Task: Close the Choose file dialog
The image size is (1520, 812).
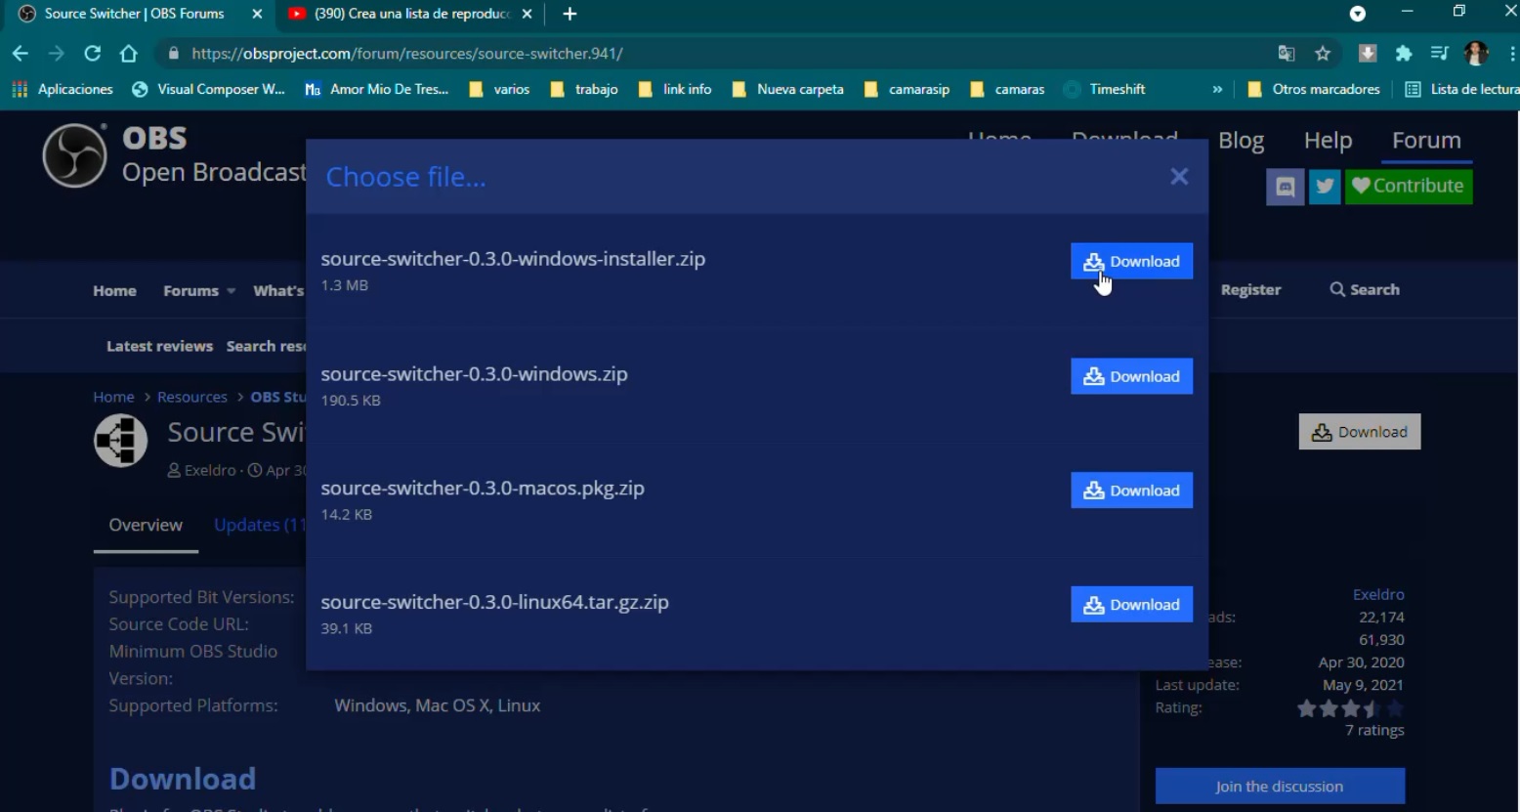Action: tap(1179, 177)
